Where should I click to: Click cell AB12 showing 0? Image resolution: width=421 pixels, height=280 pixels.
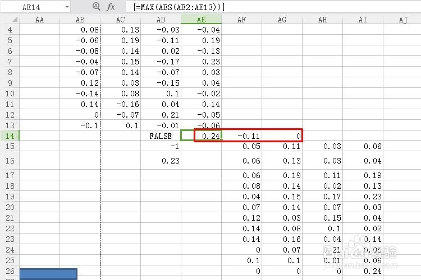[x=80, y=115]
